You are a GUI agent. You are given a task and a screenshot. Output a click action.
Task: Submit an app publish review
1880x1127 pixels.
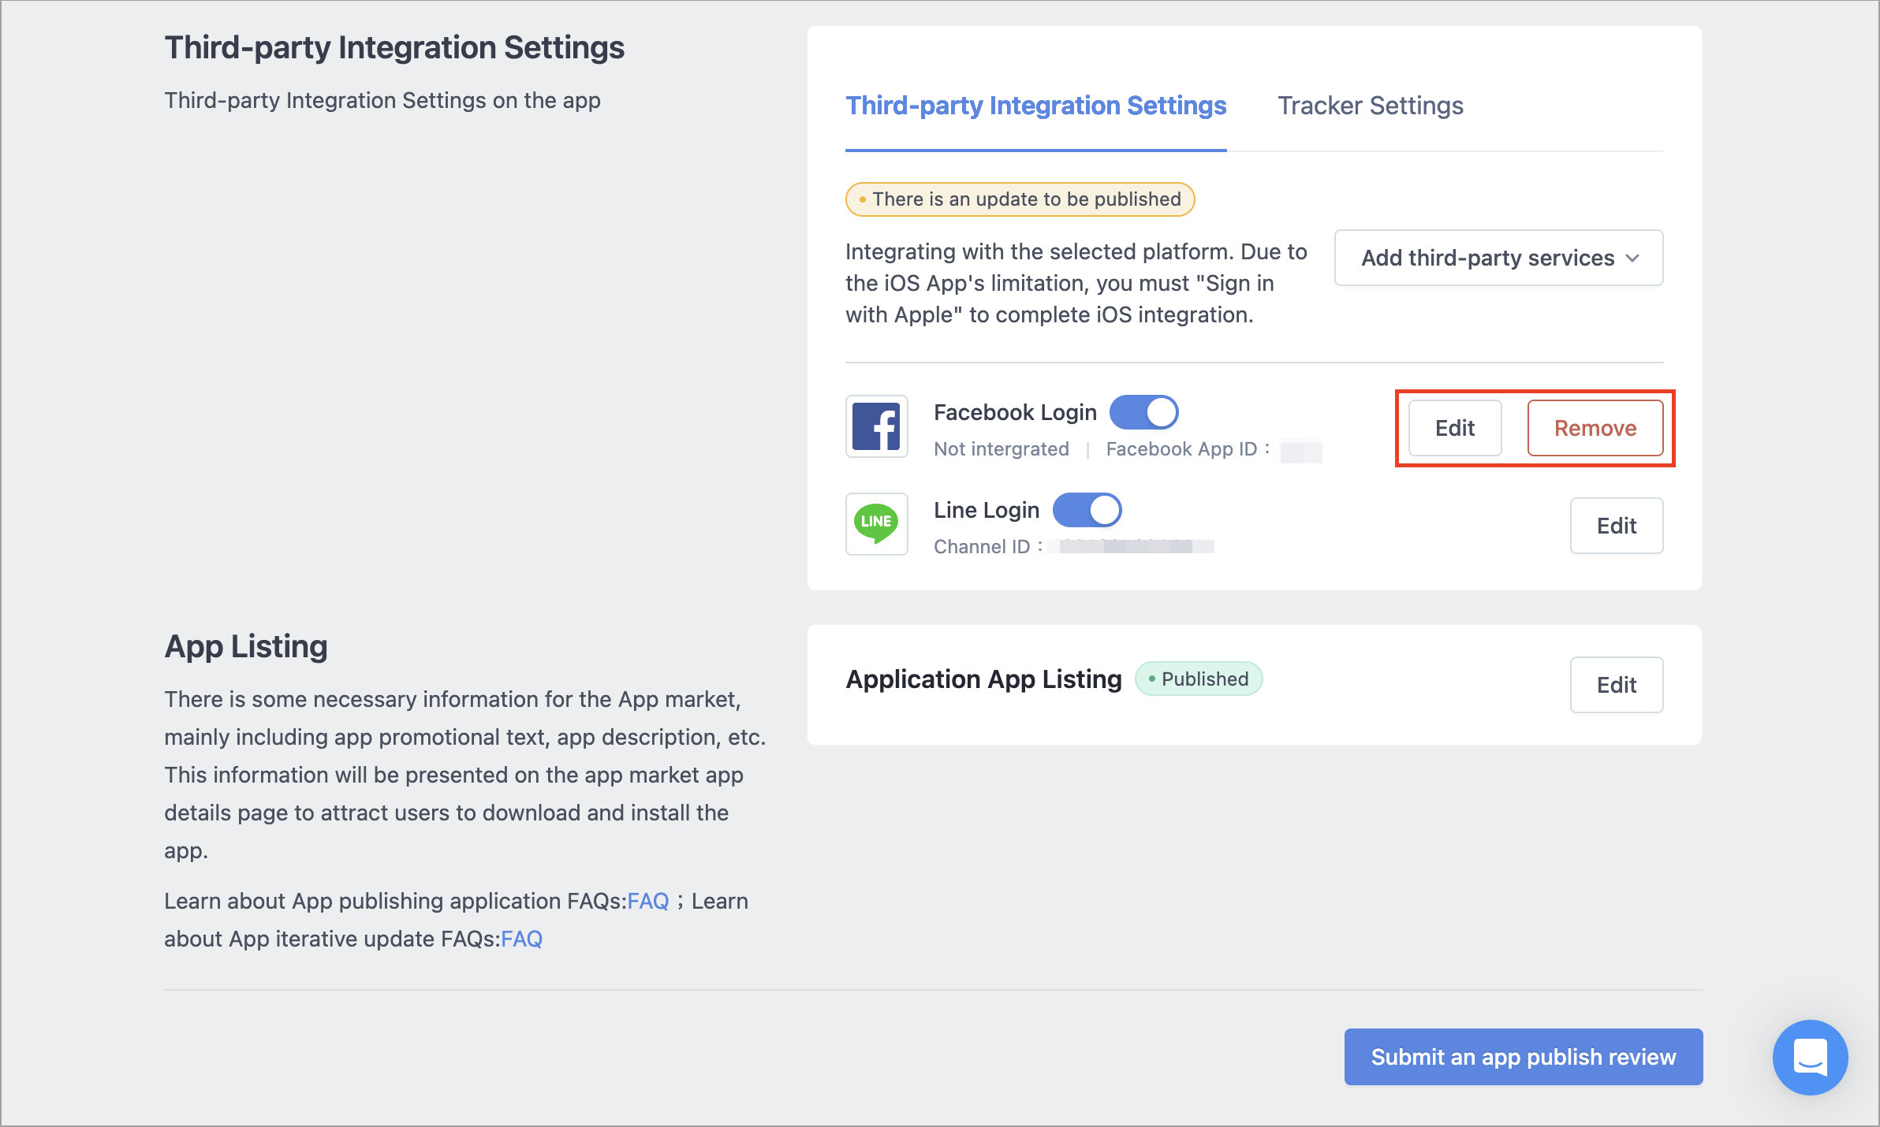coord(1523,1057)
